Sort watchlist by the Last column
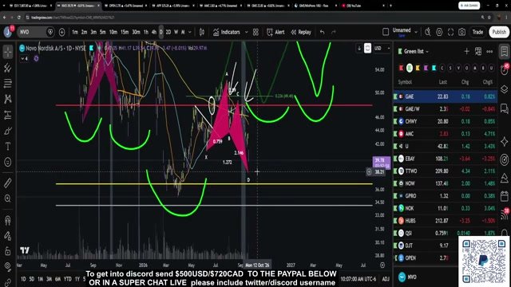511x287 pixels. (x=442, y=82)
